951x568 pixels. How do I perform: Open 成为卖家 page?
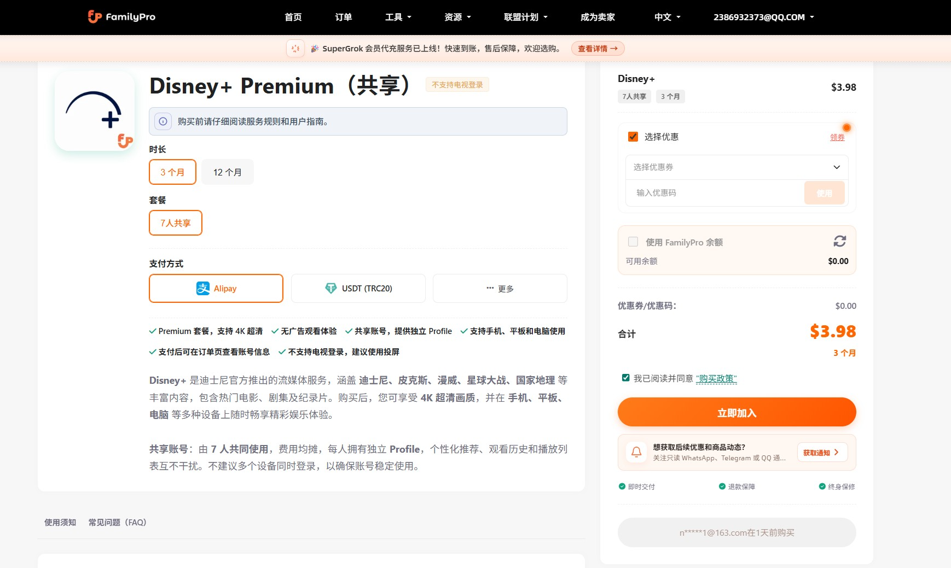point(598,17)
